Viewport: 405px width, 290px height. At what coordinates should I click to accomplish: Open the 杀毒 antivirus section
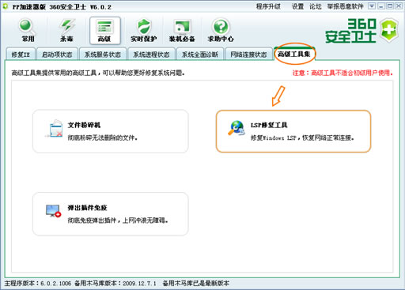click(x=66, y=31)
